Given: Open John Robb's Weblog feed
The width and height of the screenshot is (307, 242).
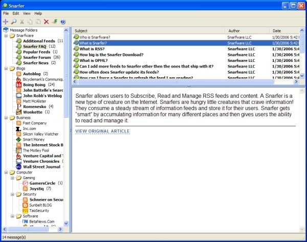Looking at the screenshot, I should point(42,96).
